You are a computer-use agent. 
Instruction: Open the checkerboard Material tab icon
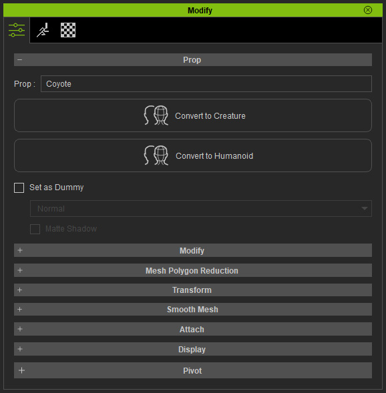tap(68, 30)
